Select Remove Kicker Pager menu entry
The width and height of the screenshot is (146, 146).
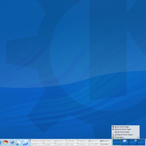(126, 129)
